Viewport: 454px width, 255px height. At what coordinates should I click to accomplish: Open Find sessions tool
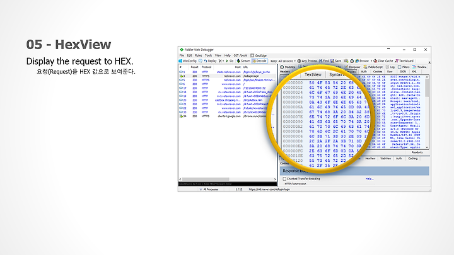pos(323,61)
